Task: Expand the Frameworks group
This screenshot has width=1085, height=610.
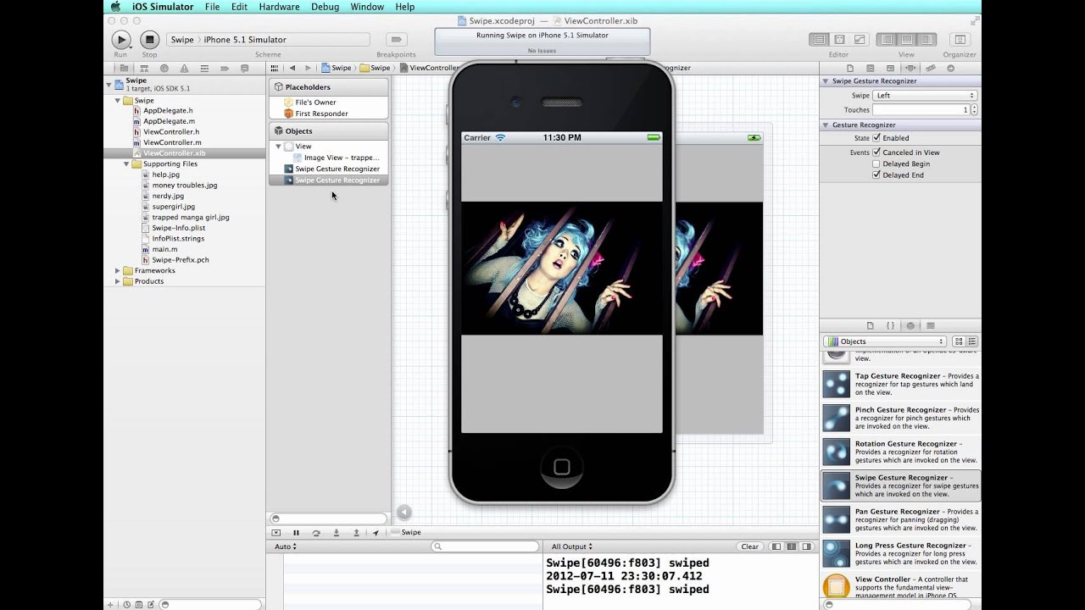Action: pyautogui.click(x=117, y=271)
